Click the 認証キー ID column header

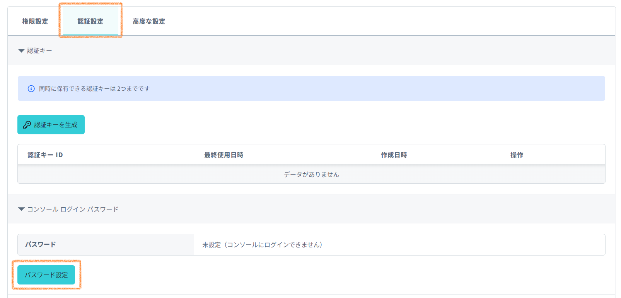[45, 155]
